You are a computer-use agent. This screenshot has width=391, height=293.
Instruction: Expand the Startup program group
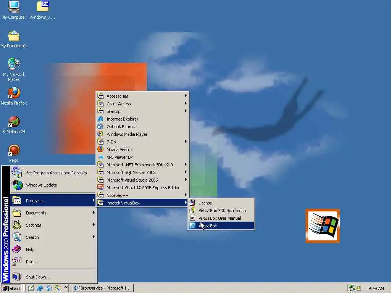pos(142,111)
